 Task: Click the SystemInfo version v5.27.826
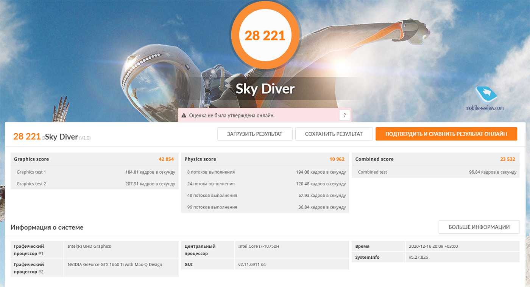[463, 257]
